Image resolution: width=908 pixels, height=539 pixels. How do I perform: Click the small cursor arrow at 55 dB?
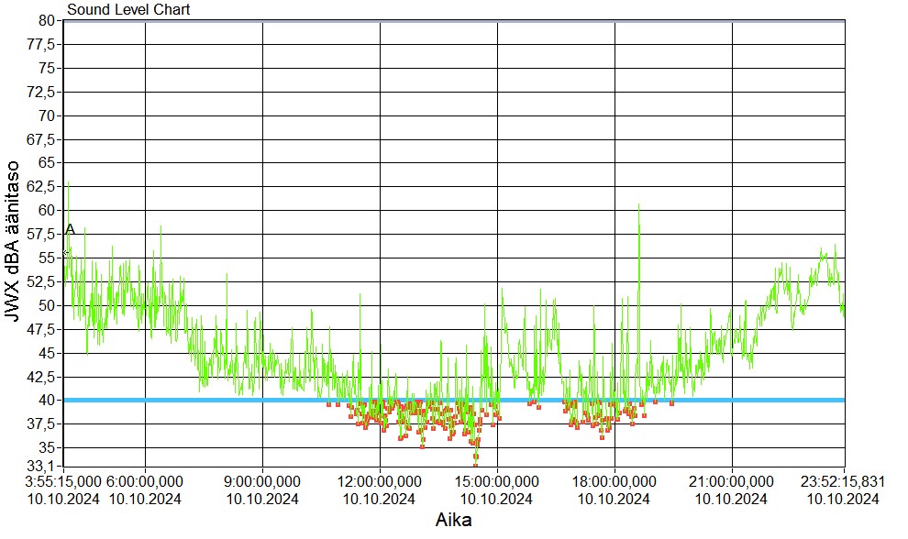[66, 253]
